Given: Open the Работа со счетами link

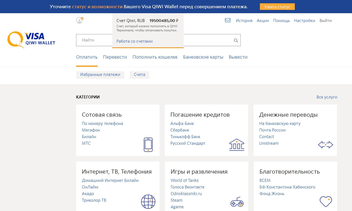Looking at the screenshot, I should [x=134, y=41].
